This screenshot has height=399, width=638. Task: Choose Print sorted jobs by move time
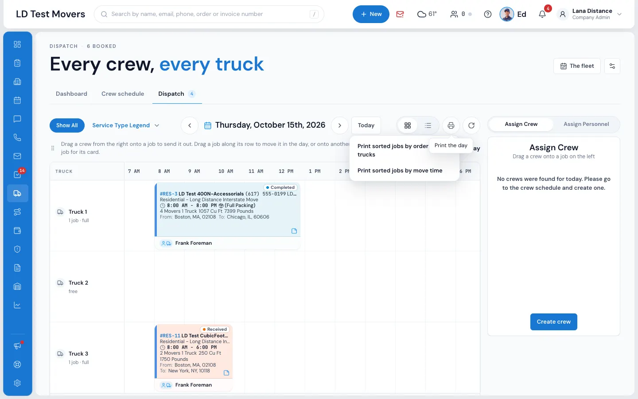400,171
